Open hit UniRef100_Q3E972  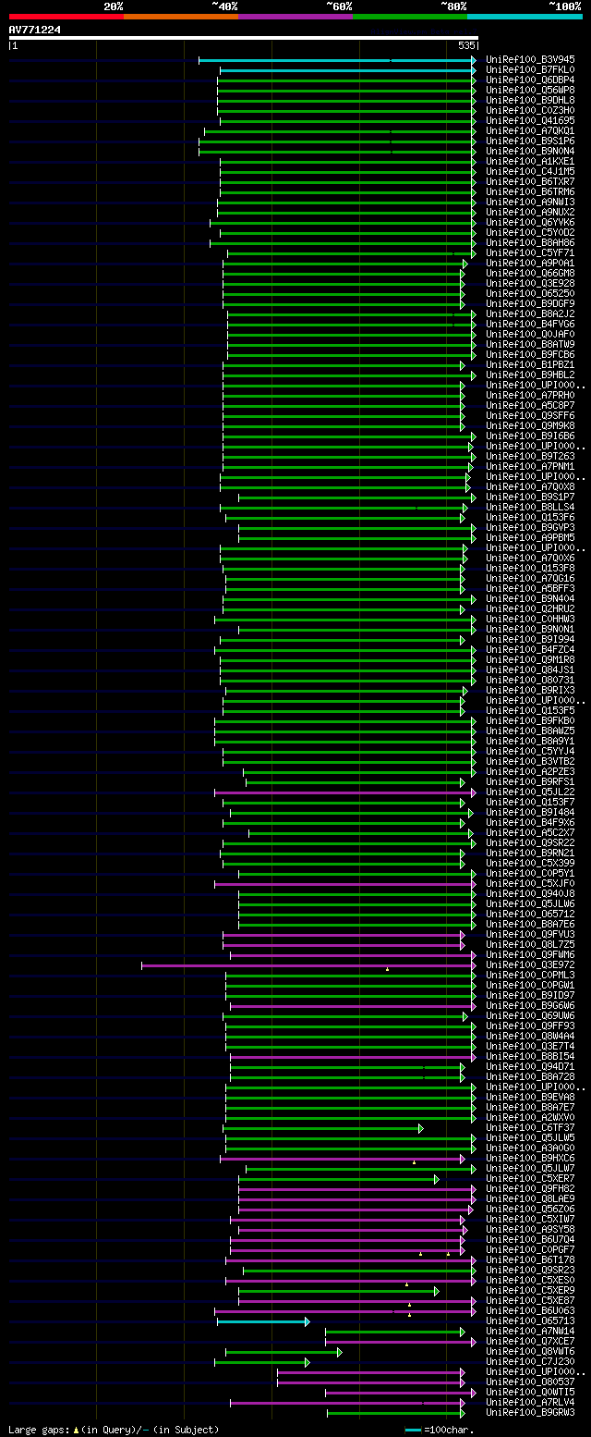(530, 964)
